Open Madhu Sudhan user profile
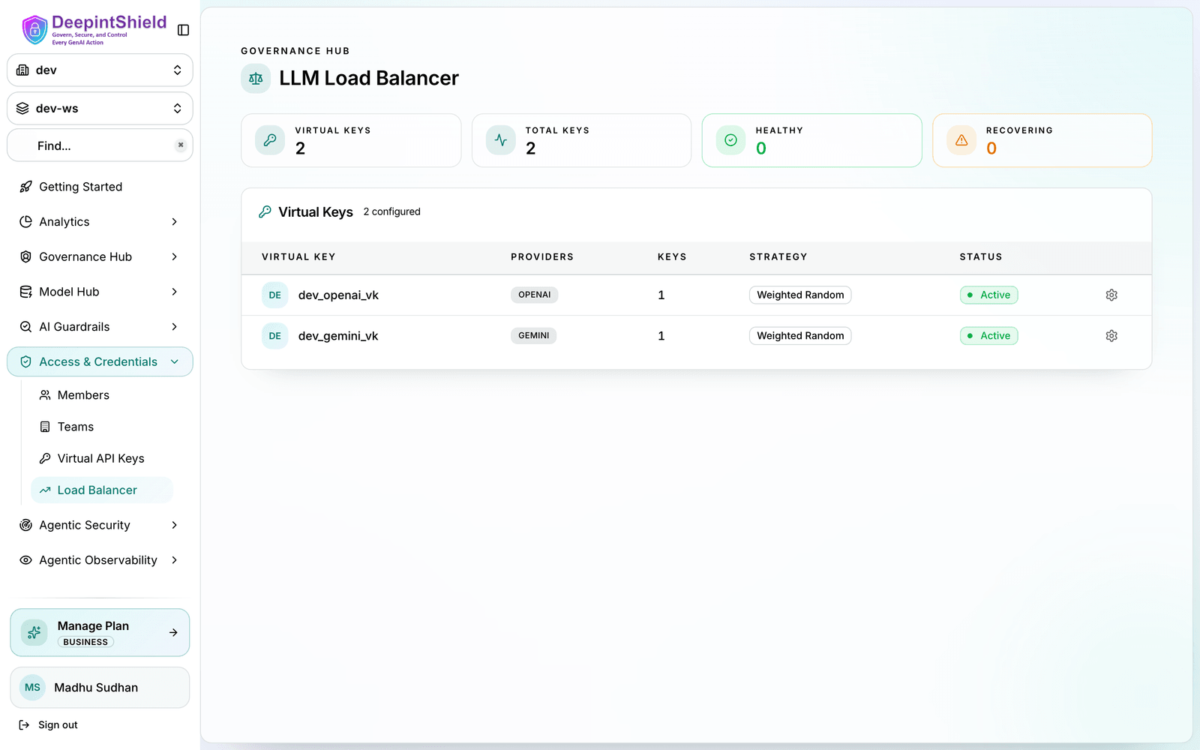 (x=100, y=688)
